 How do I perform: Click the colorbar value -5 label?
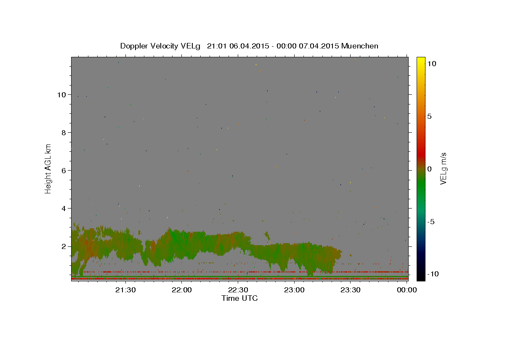pos(431,221)
